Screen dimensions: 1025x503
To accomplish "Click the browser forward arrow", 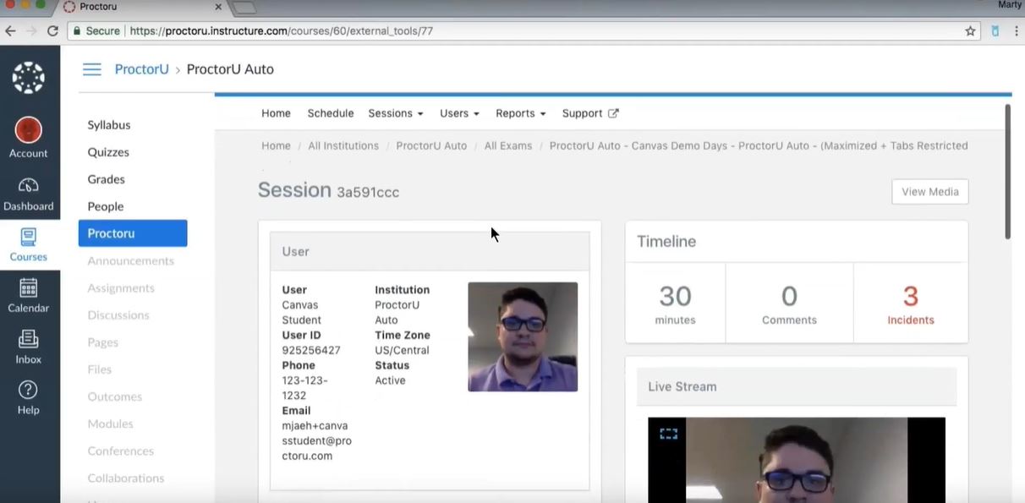I will coord(32,30).
